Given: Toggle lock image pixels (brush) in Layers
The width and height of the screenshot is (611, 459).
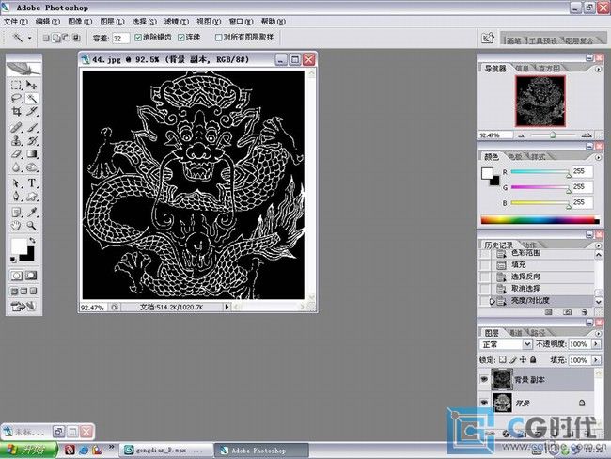Looking at the screenshot, I should click(x=513, y=359).
